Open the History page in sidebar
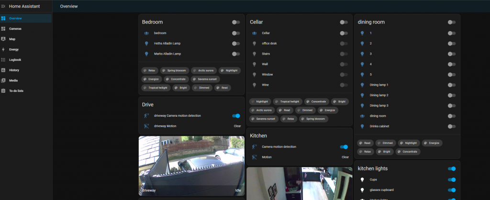The image size is (490, 200). point(26,70)
